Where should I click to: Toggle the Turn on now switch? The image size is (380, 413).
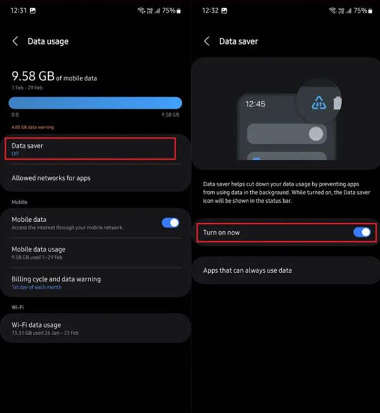362,232
